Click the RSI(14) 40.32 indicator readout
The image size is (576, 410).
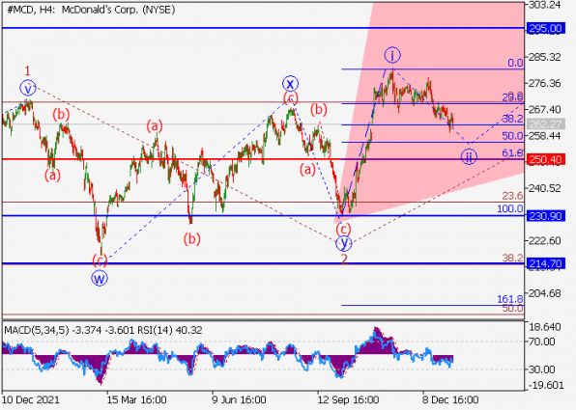(170, 331)
